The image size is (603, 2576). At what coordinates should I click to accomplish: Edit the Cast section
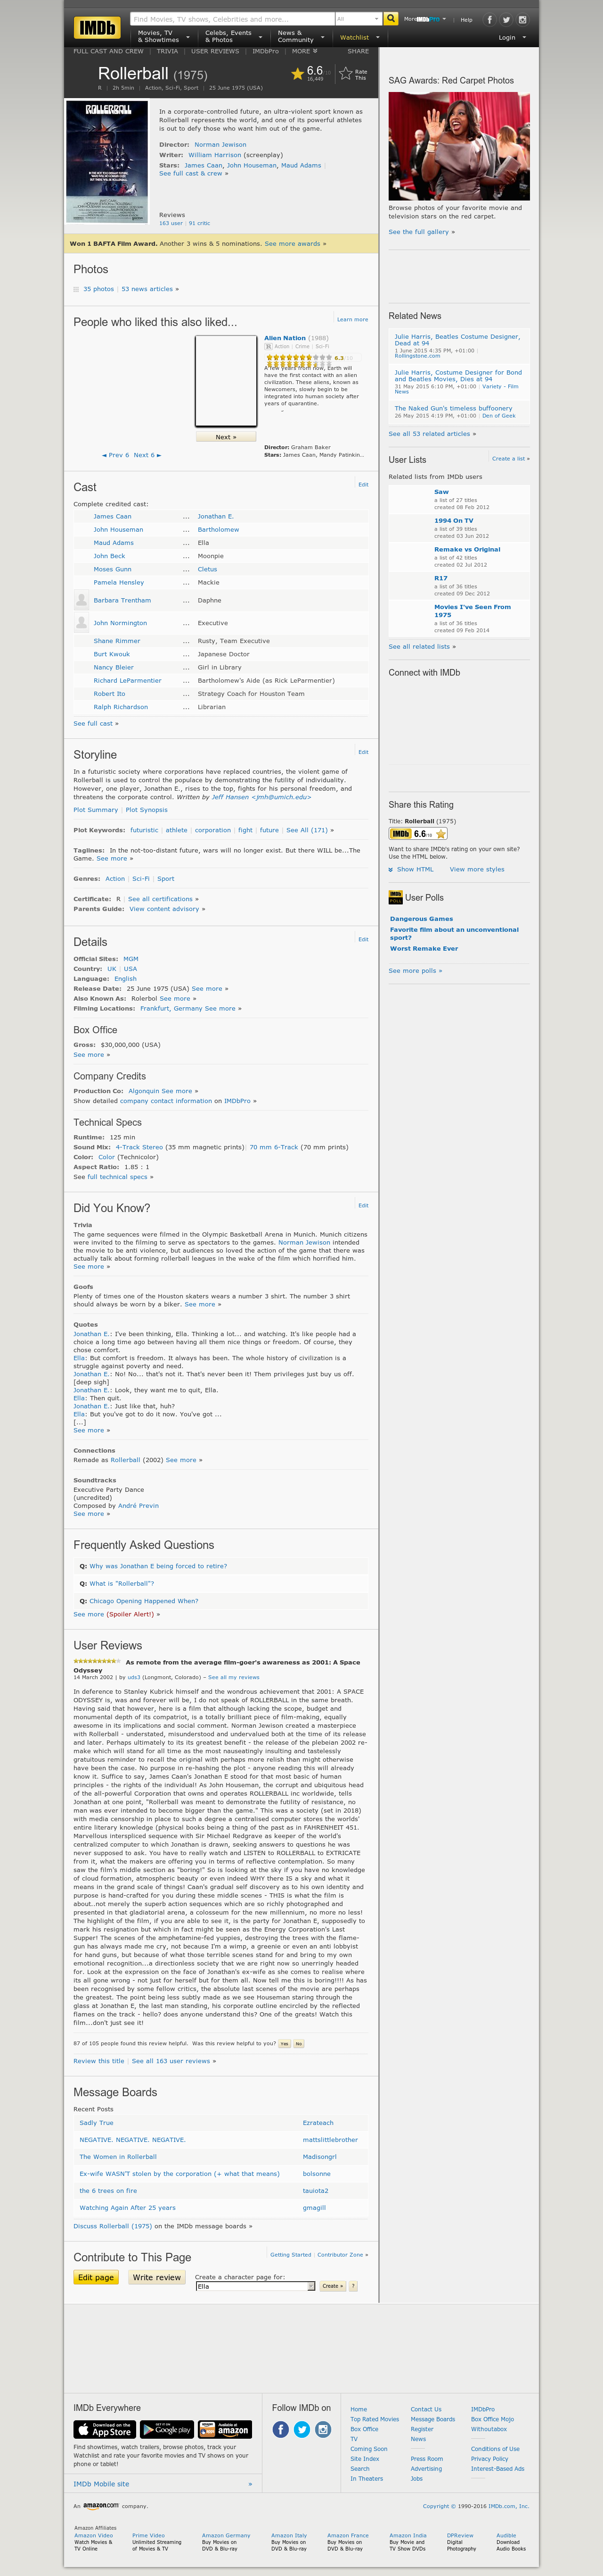point(363,484)
